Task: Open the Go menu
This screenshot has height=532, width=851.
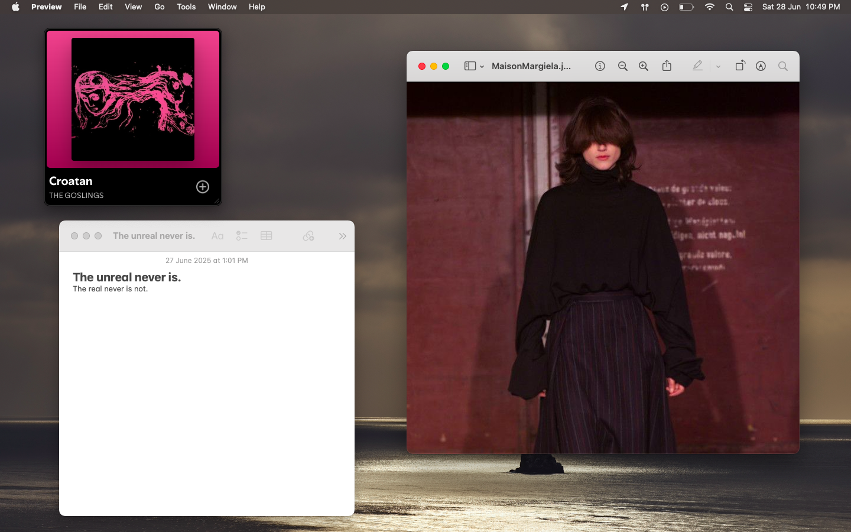Action: 160,7
